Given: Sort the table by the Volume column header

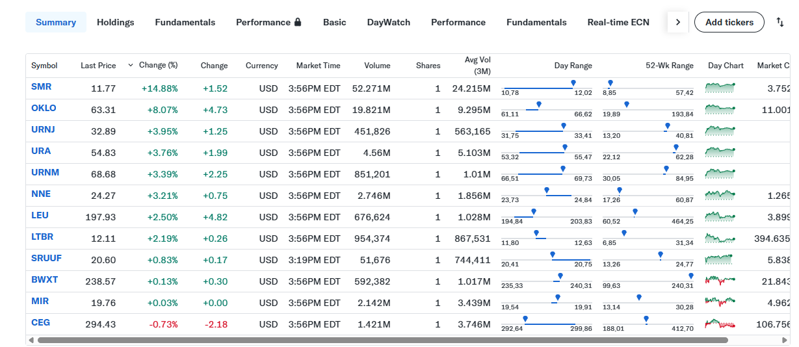Looking at the screenshot, I should click(x=377, y=66).
